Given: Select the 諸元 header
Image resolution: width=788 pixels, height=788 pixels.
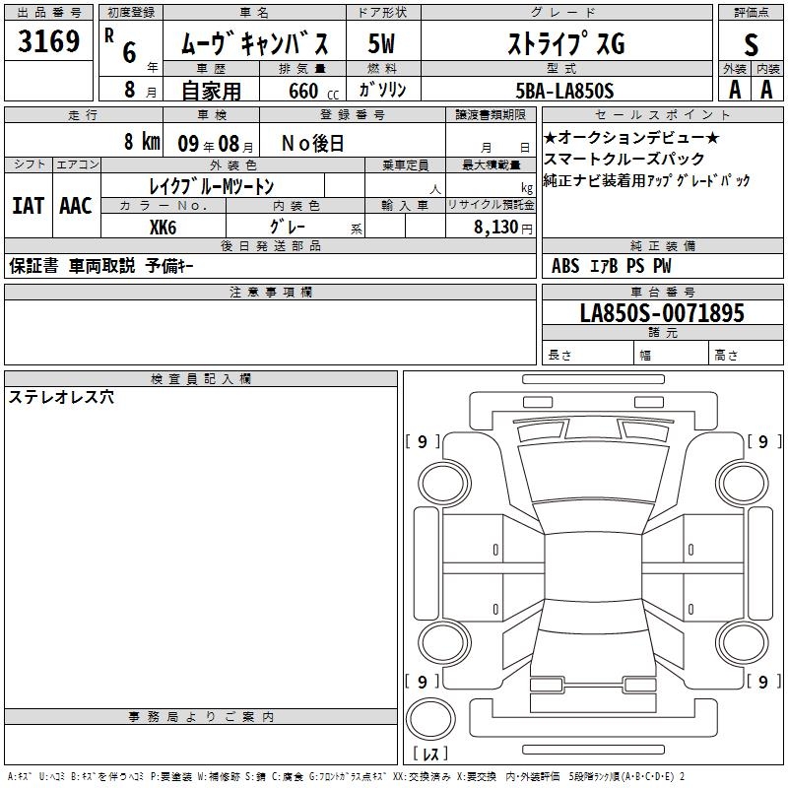Looking at the screenshot, I should click(662, 333).
